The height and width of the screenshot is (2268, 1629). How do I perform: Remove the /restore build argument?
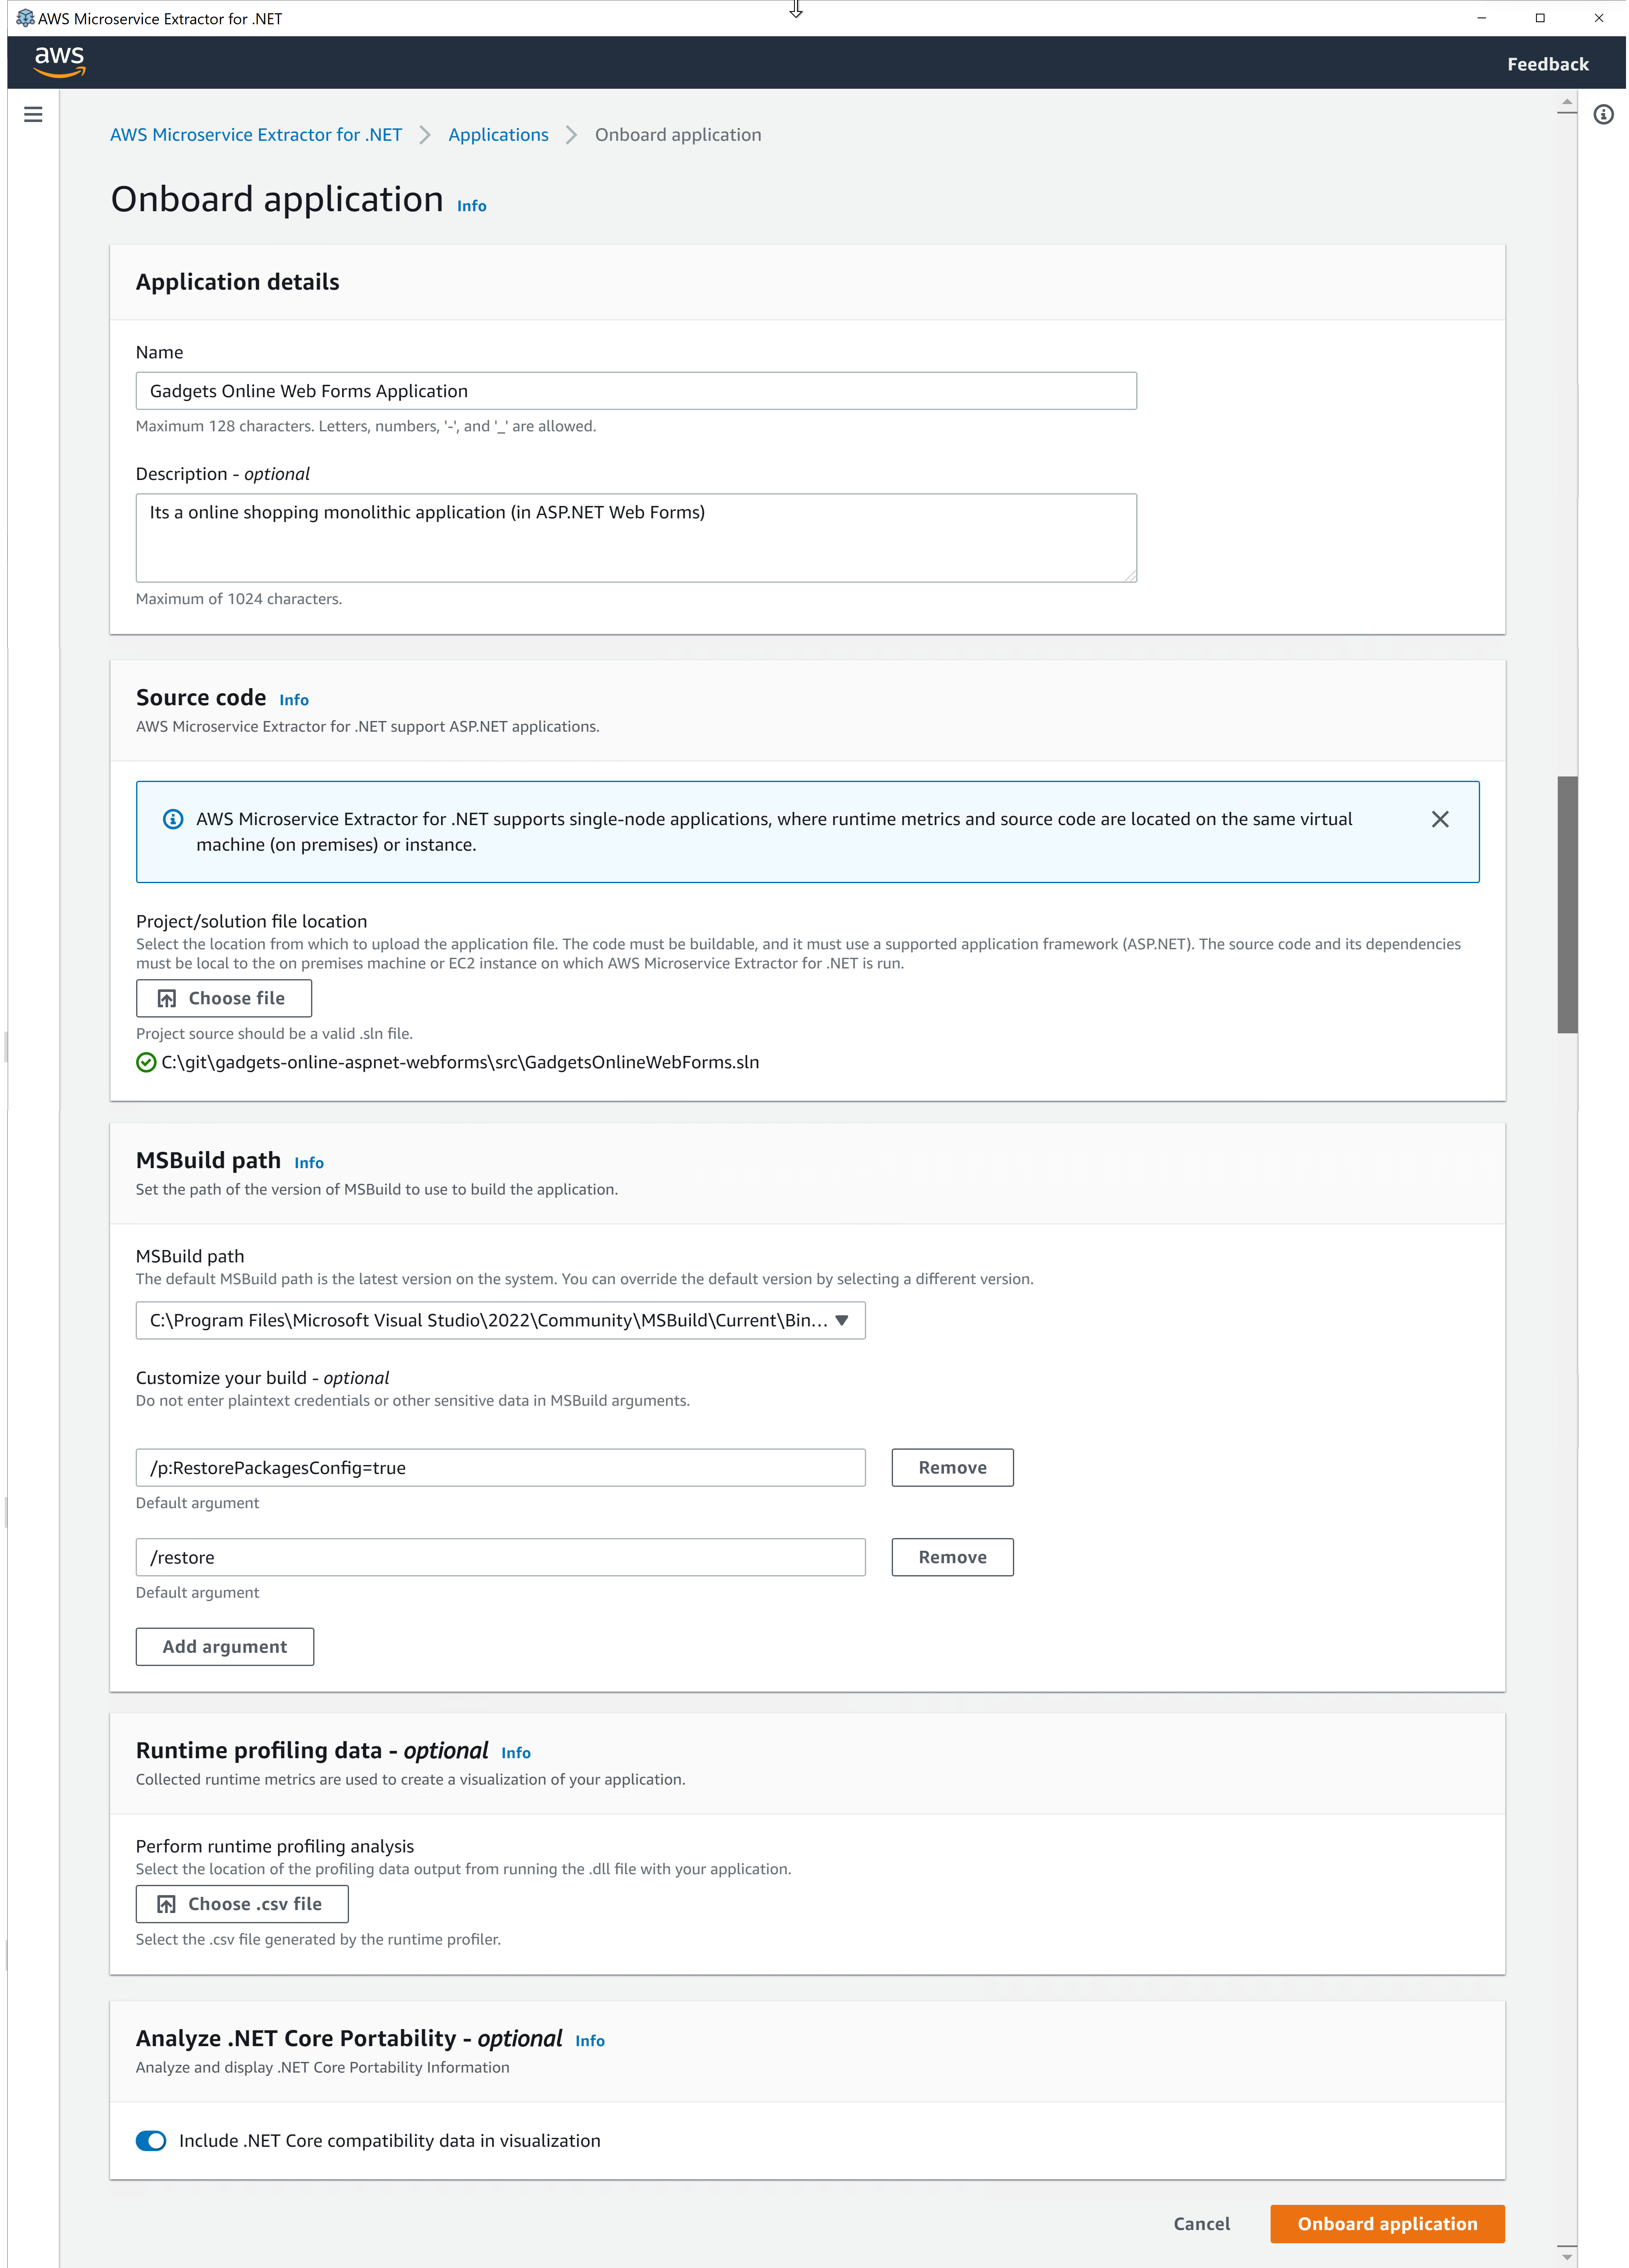pyautogui.click(x=951, y=1556)
